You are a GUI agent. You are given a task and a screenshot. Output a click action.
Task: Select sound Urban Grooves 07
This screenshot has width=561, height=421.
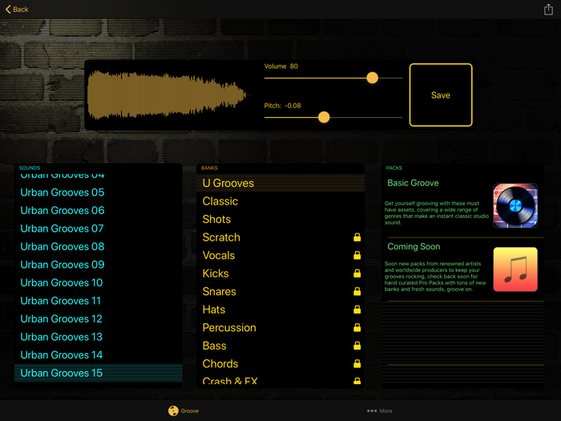99,229
